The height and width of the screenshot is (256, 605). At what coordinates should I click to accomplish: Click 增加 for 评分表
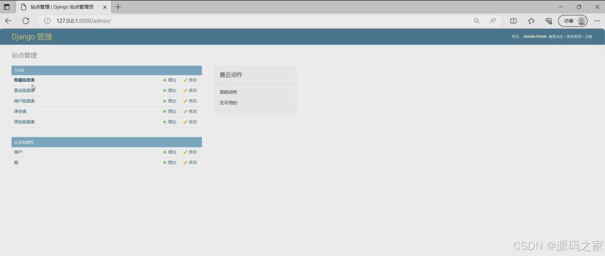coord(169,111)
